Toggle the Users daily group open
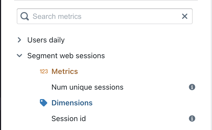The image size is (212, 130). pyautogui.click(x=19, y=40)
